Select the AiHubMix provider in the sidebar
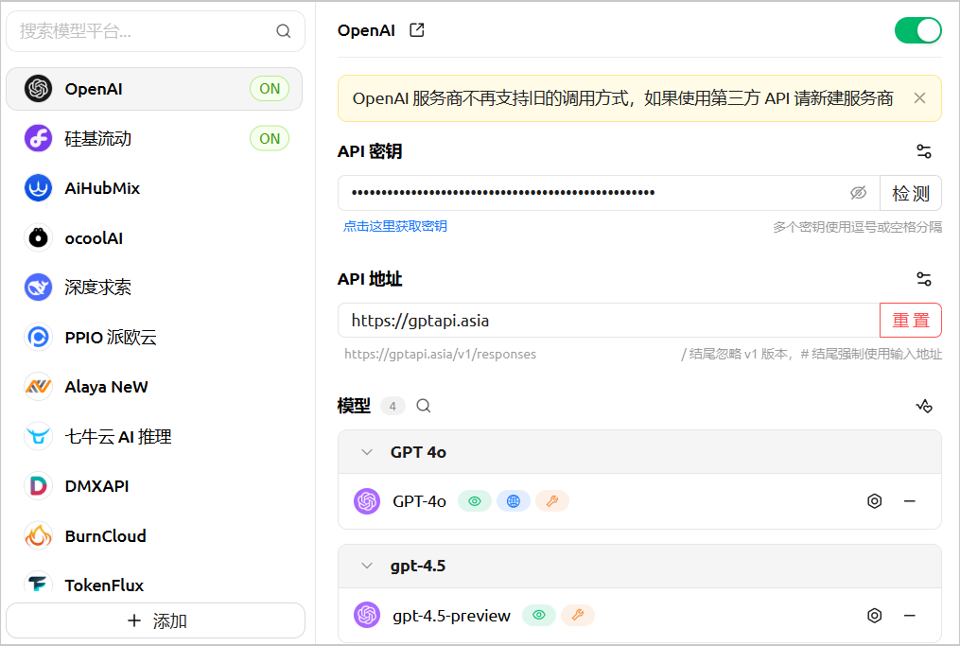This screenshot has height=646, width=960. [x=154, y=188]
